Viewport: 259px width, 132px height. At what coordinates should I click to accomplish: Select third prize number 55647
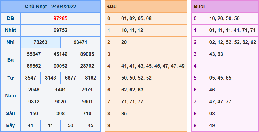[34, 54]
